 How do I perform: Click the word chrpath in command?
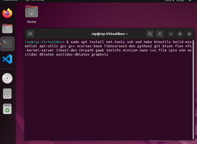[86, 50]
